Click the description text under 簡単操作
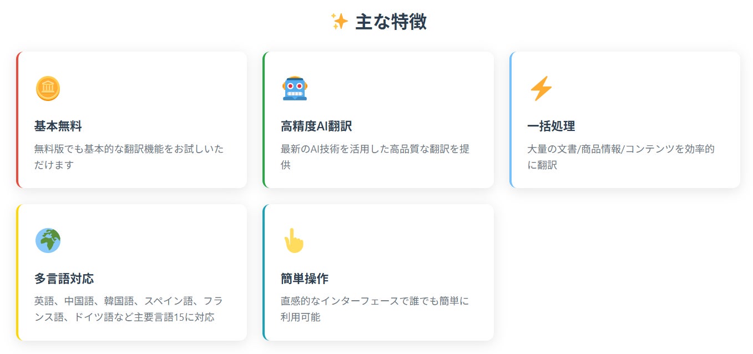The image size is (753, 354). tap(375, 309)
